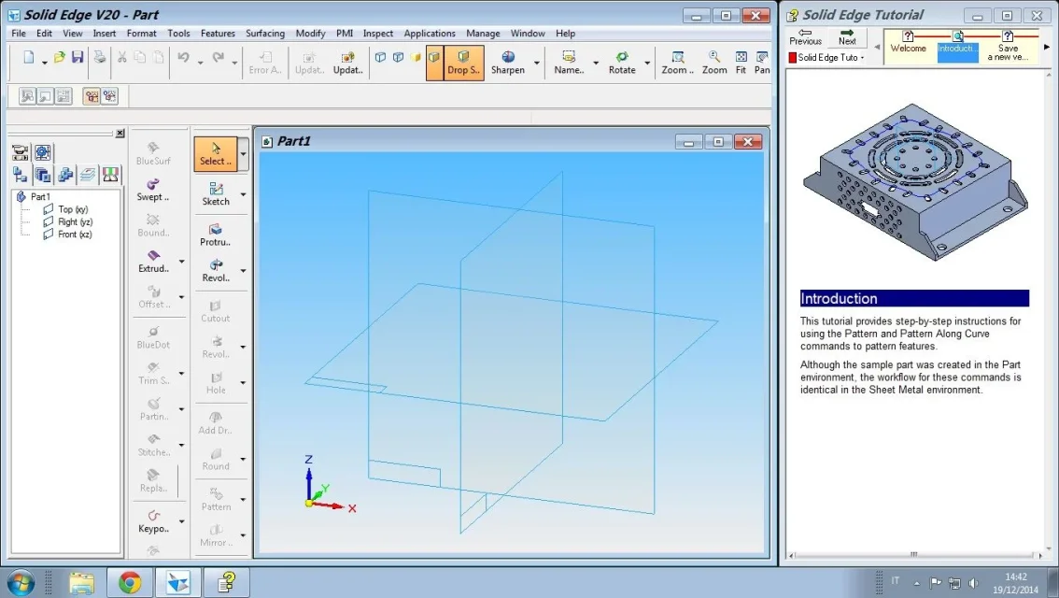Create a new document with the New icon
Image resolution: width=1059 pixels, height=598 pixels.
[x=28, y=58]
